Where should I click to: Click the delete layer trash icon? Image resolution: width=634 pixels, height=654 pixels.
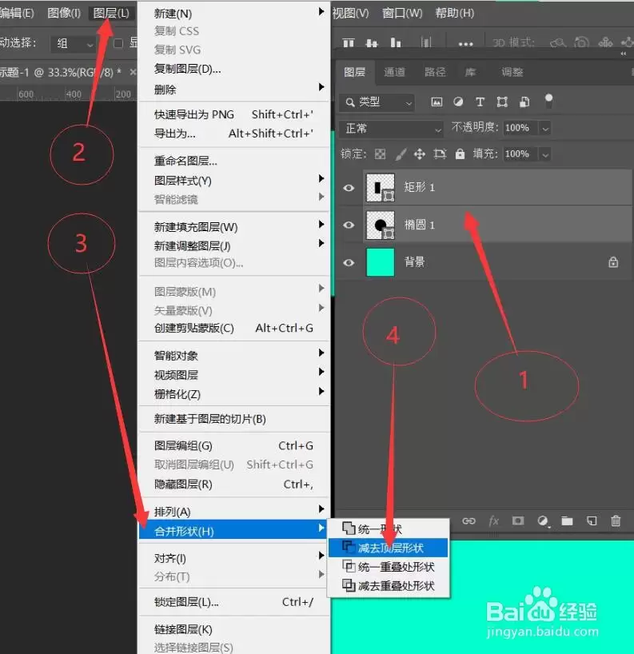click(616, 520)
